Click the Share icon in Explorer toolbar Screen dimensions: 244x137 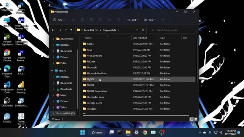110,20
